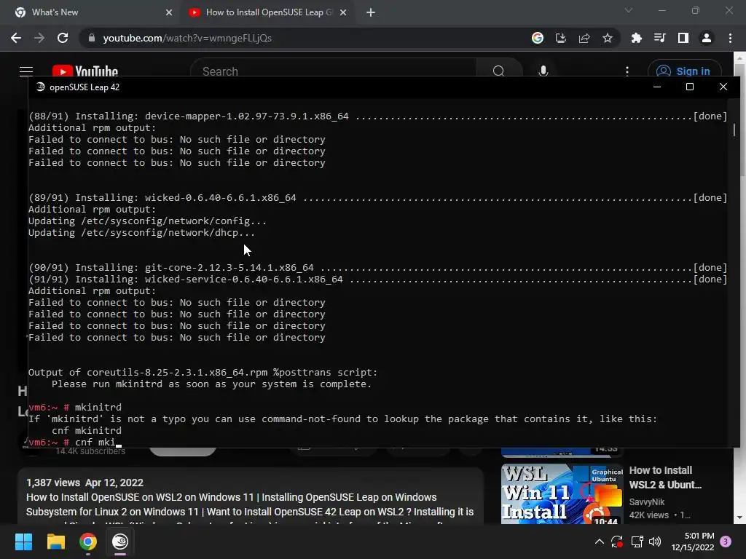This screenshot has width=746, height=559.
Task: Go forward to the next page
Action: tap(39, 38)
